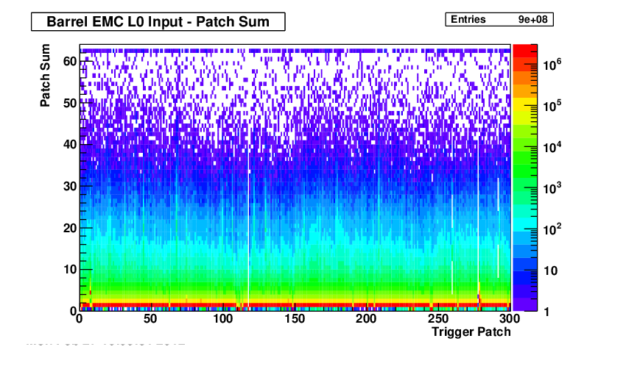
Task: Click y-axis tick label 20
Action: tap(70, 228)
